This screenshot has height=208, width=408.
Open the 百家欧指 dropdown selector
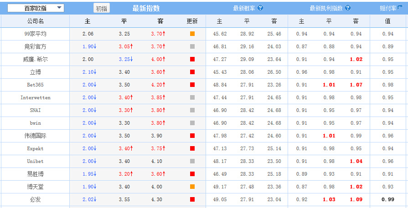36,8
